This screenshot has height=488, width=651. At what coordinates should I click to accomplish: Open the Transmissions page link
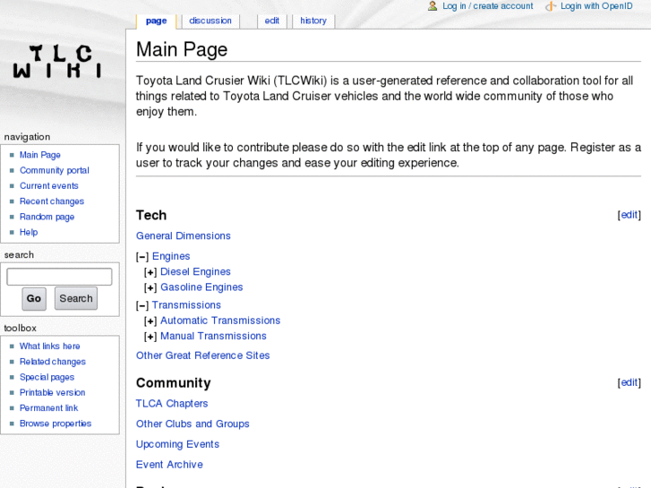tap(186, 305)
